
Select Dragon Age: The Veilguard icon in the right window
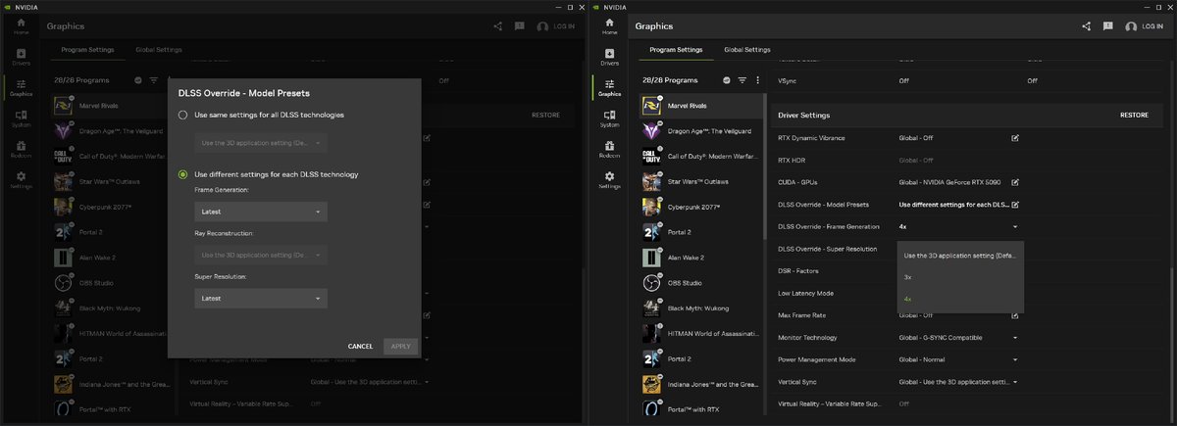(651, 130)
